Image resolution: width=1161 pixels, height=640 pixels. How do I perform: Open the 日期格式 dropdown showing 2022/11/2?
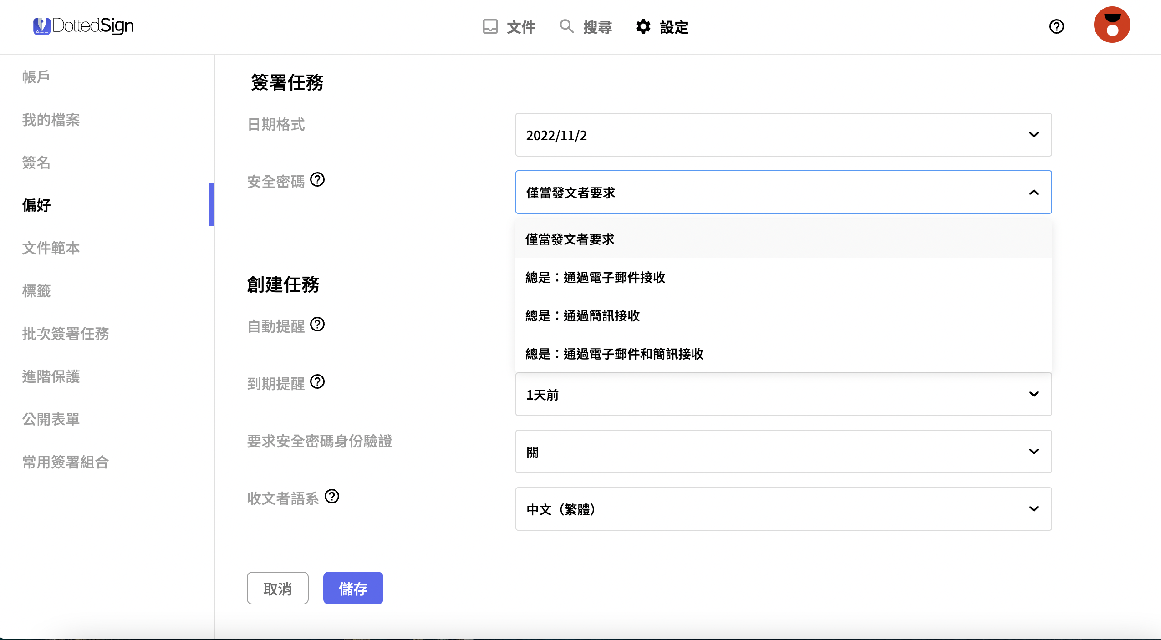783,135
